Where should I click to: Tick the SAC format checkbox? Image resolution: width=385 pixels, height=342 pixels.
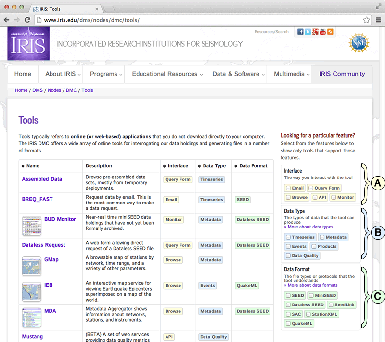(288, 314)
